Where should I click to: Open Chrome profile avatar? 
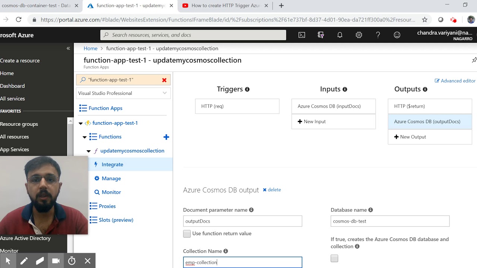471,20
